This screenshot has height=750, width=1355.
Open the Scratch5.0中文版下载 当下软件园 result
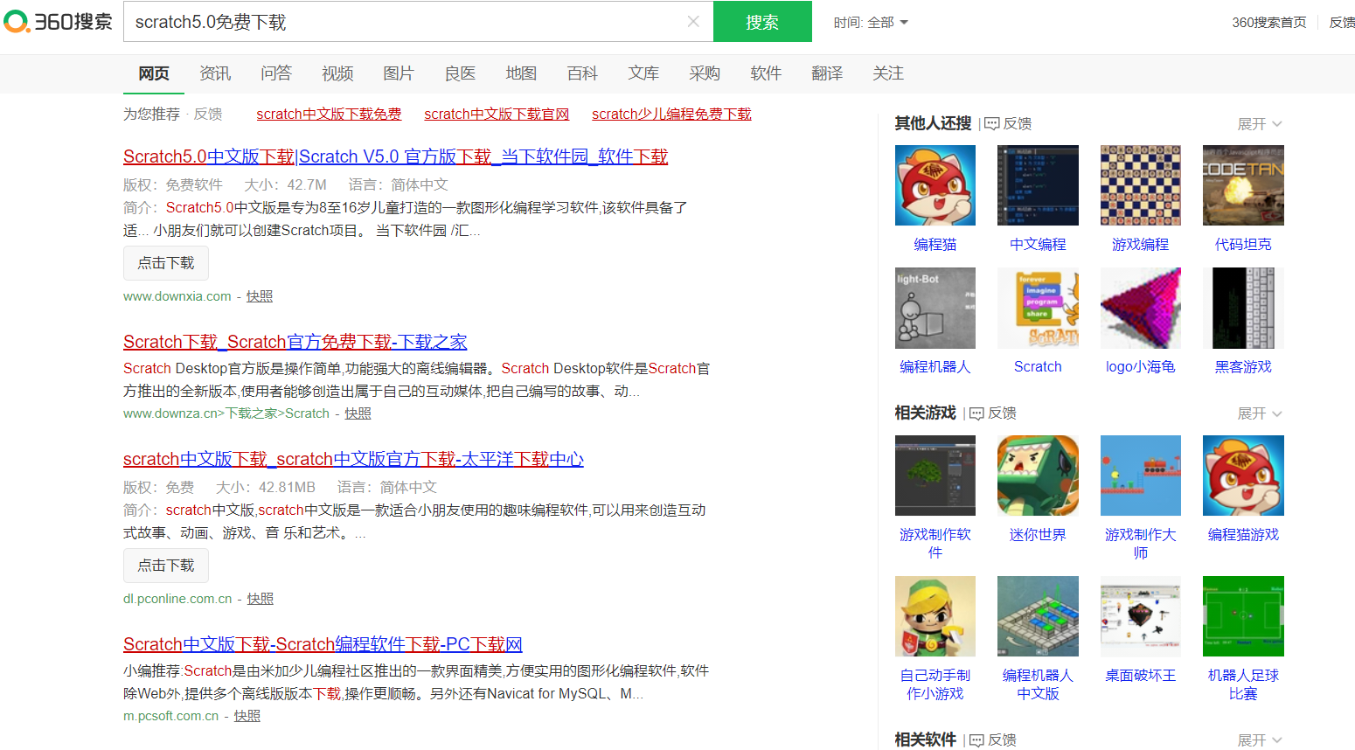(395, 156)
